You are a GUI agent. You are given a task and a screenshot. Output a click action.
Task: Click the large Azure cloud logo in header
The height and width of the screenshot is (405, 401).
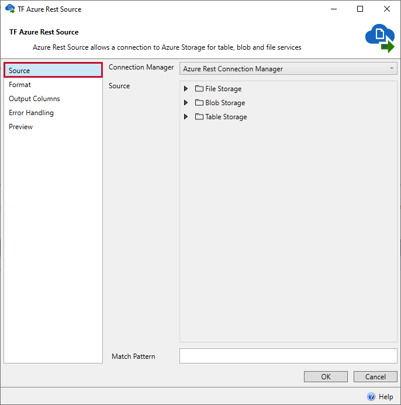[380, 38]
